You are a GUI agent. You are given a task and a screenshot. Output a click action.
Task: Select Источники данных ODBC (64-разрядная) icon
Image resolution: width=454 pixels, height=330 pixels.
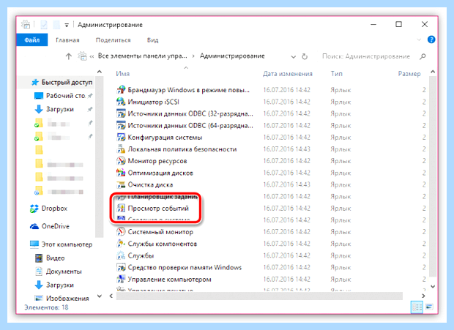[121, 126]
